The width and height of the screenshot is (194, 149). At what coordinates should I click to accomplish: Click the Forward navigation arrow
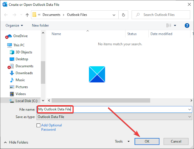click(x=15, y=15)
